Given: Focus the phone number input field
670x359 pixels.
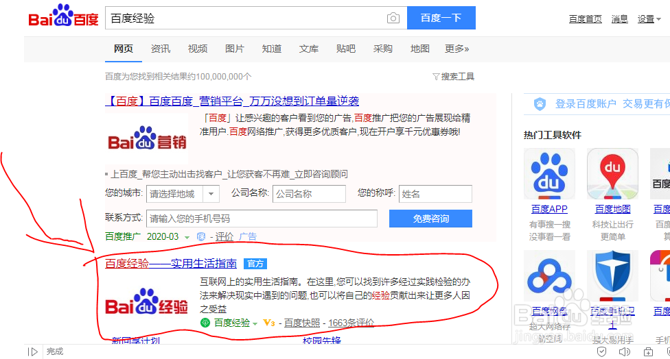Looking at the screenshot, I should point(262,219).
